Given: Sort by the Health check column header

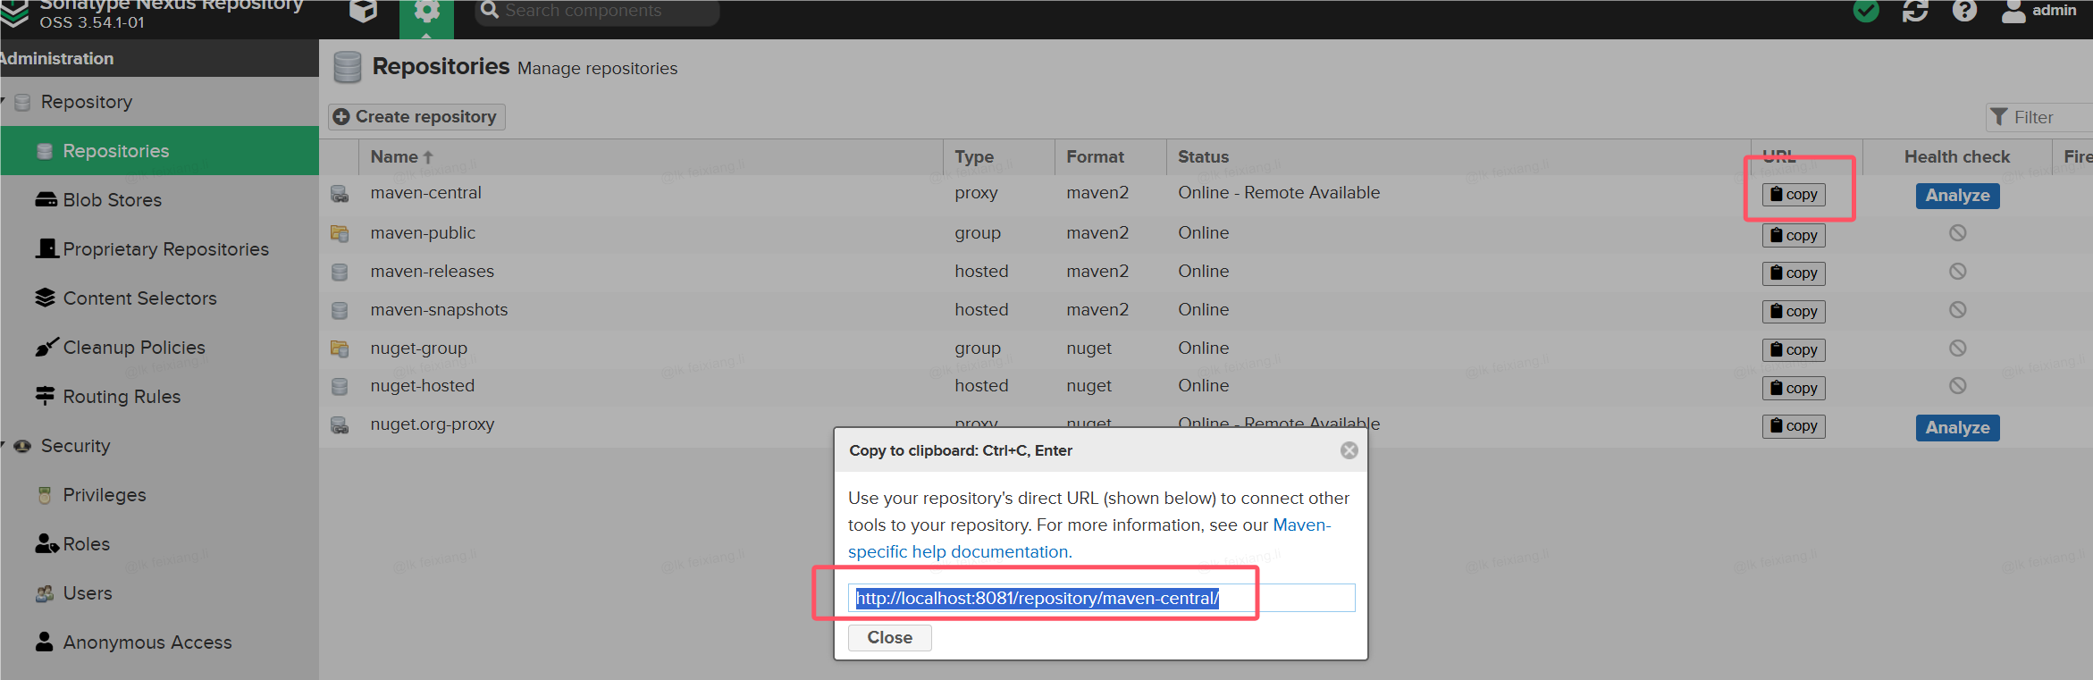Looking at the screenshot, I should 1957,156.
